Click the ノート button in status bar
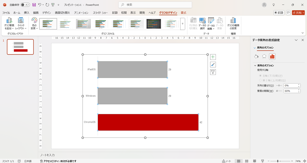The height and width of the screenshot is (163, 307). coord(227,161)
